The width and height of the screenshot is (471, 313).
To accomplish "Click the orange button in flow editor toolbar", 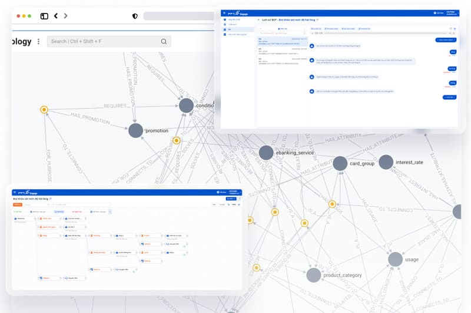I will point(17,205).
